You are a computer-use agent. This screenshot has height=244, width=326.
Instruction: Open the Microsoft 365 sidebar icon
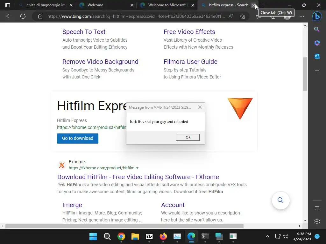pos(317,43)
